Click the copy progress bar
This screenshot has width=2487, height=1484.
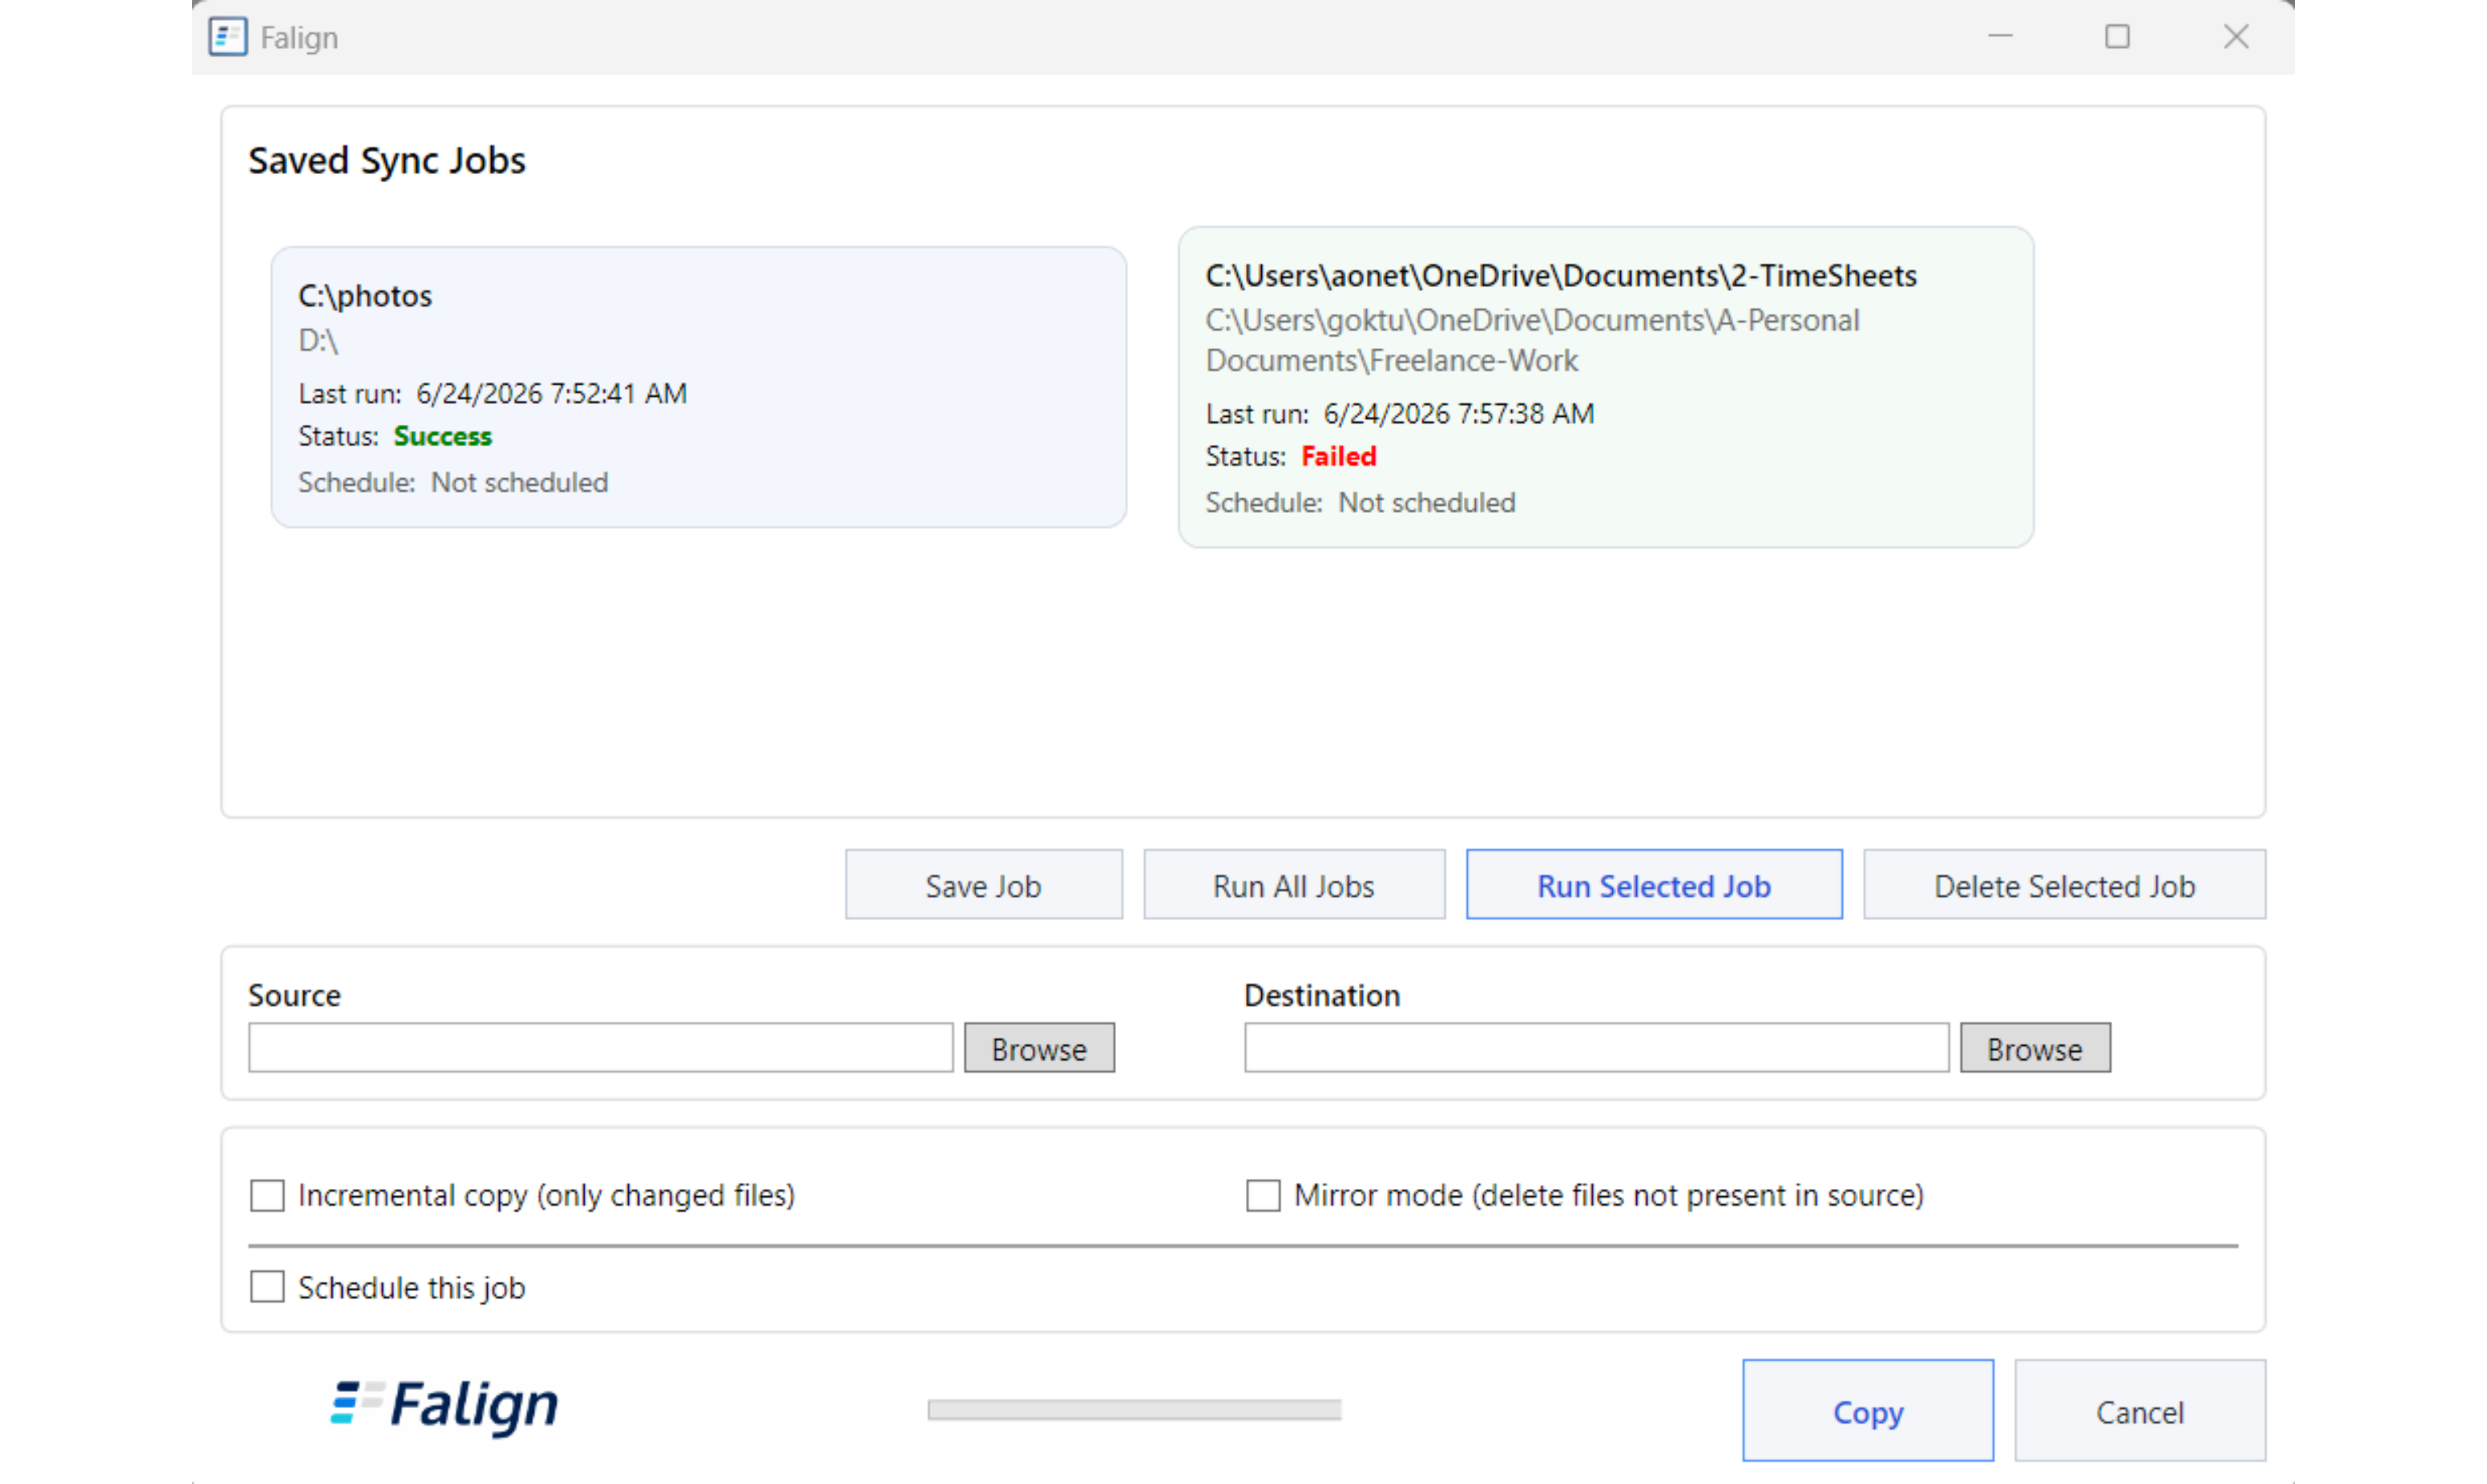click(x=1135, y=1410)
